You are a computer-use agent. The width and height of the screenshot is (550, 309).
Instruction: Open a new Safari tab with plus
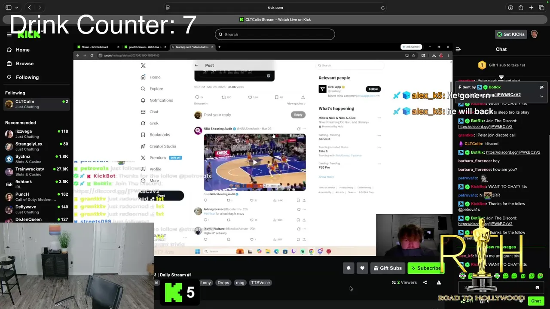click(531, 7)
